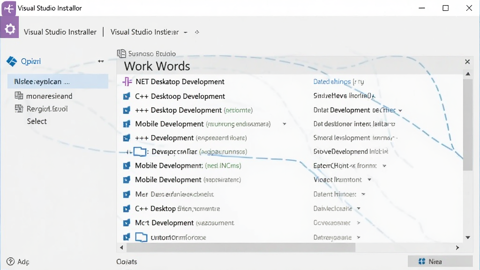Open the Daivlecicearie dropdown arrow

359,209
